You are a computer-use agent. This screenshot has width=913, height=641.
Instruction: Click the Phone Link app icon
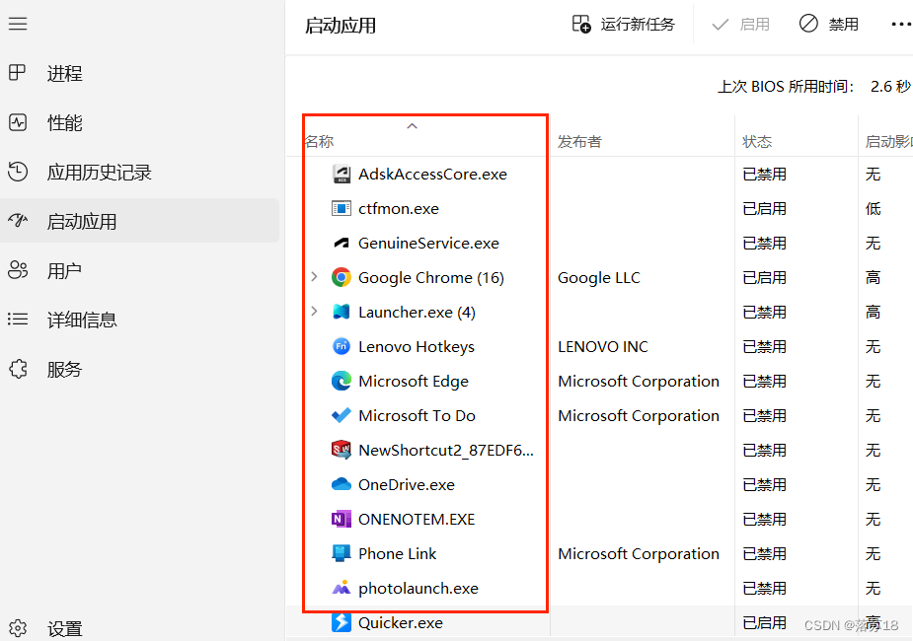click(342, 553)
